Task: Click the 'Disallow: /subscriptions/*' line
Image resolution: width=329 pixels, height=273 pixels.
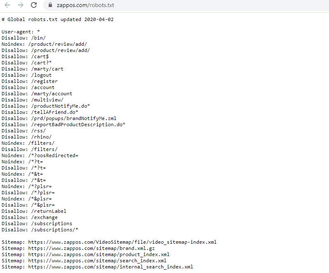Action: tap(40, 230)
